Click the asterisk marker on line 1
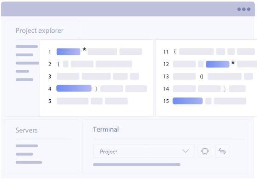The height and width of the screenshot is (181, 257). [84, 49]
